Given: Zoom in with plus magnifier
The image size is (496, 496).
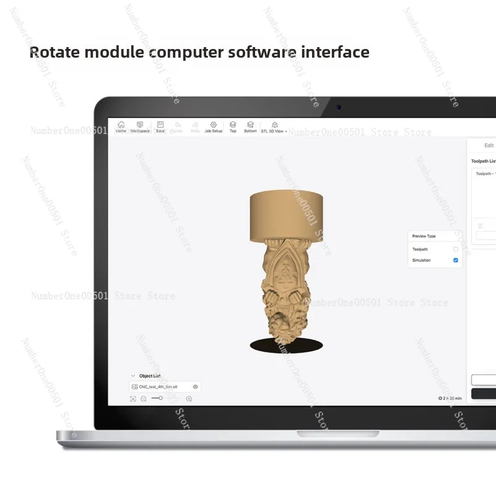Looking at the screenshot, I should 189,399.
